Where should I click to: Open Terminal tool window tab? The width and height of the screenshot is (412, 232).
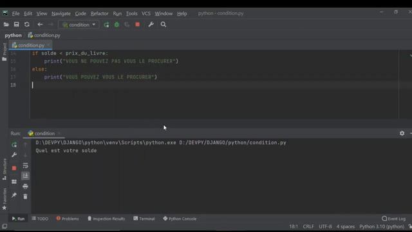(x=144, y=219)
